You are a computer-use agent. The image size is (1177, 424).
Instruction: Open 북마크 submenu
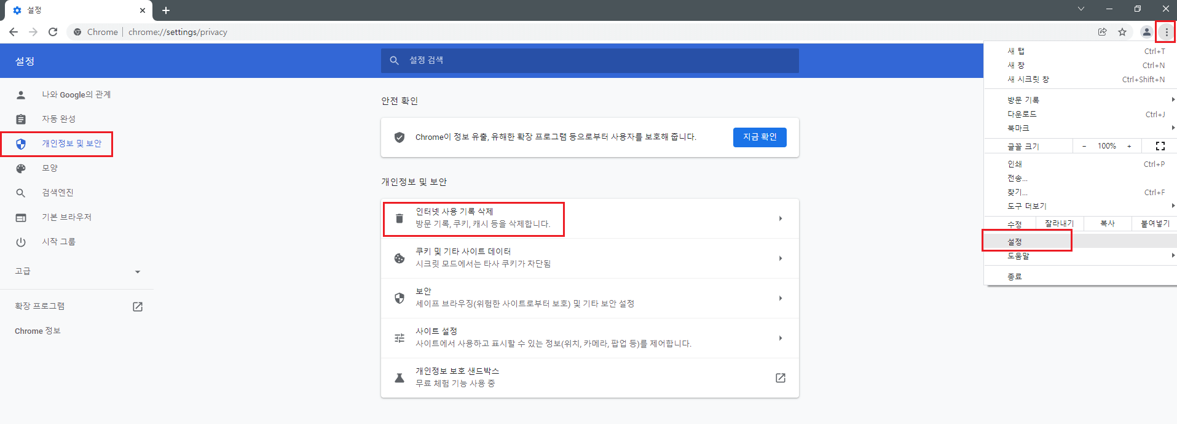click(x=1081, y=128)
